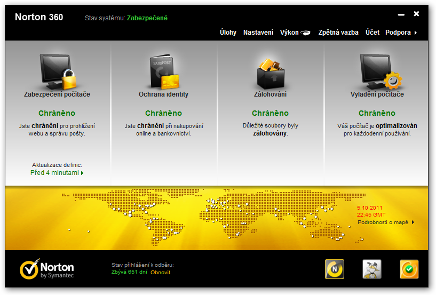Open the Podrobnosti o mapě link
436x295 pixels.
[383, 222]
